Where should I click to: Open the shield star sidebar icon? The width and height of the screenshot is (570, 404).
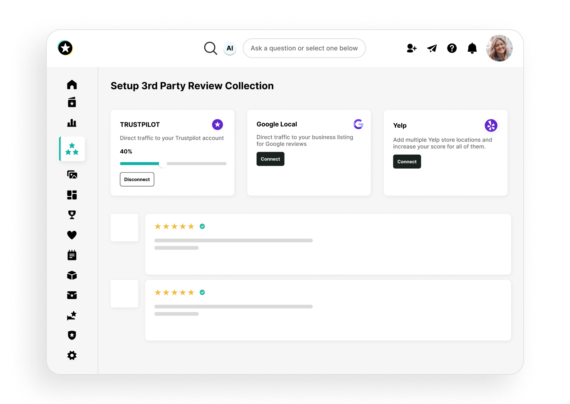click(x=72, y=335)
